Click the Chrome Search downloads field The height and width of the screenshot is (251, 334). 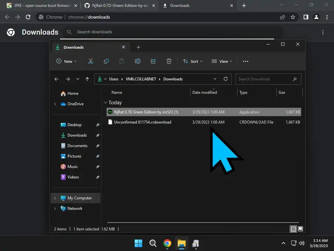point(173,32)
